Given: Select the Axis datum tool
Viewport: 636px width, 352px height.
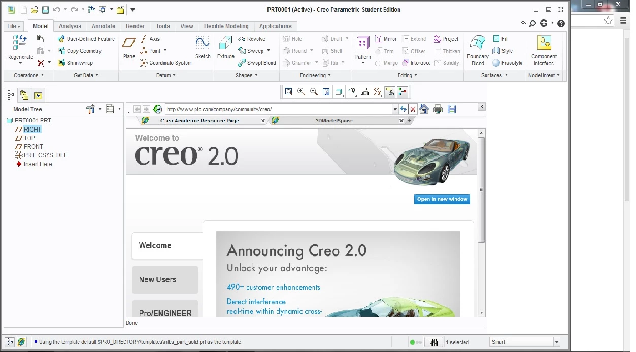Looking at the screenshot, I should (150, 39).
